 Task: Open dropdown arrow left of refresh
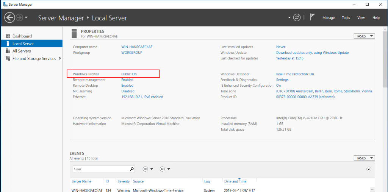click(x=289, y=18)
